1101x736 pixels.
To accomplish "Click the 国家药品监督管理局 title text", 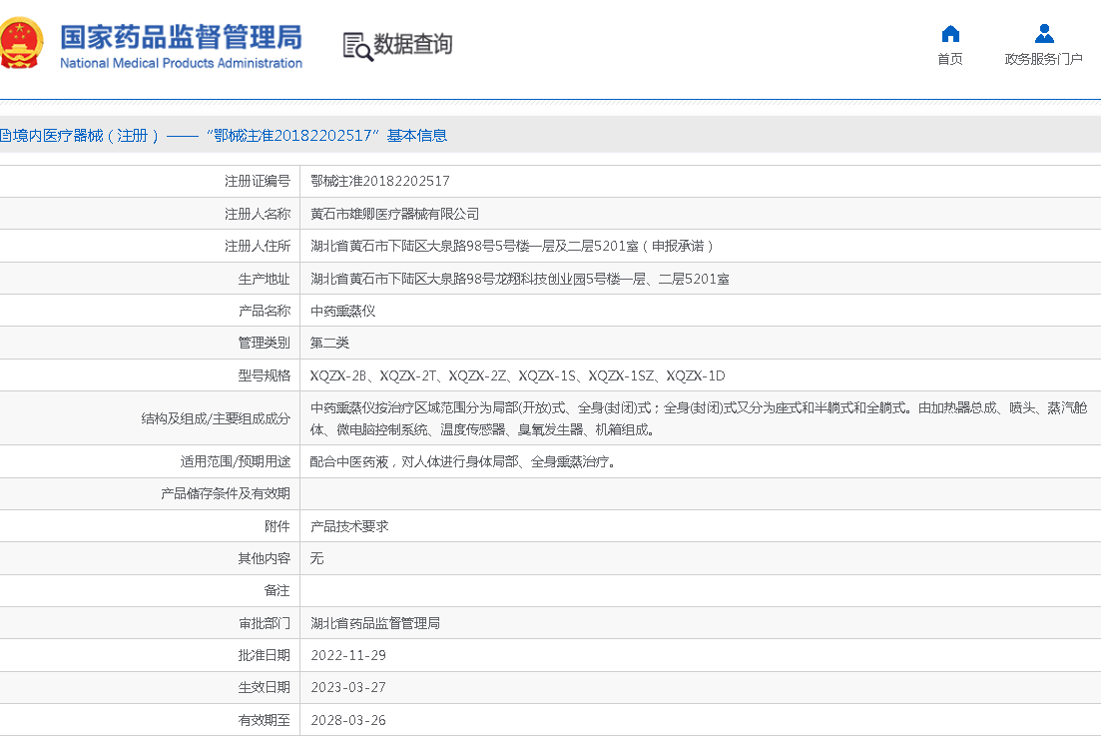I will click(x=181, y=37).
